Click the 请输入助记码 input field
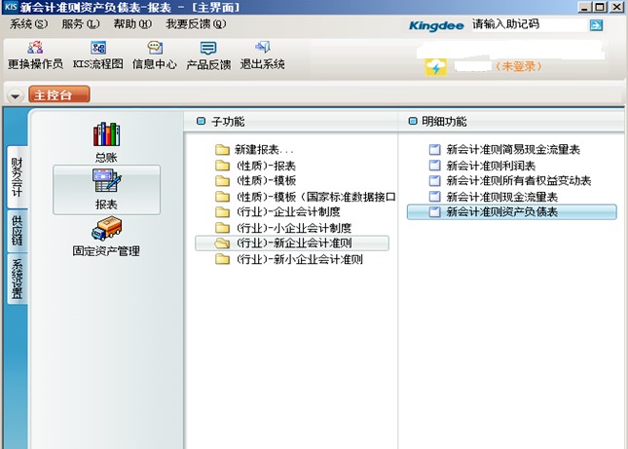 [527, 23]
